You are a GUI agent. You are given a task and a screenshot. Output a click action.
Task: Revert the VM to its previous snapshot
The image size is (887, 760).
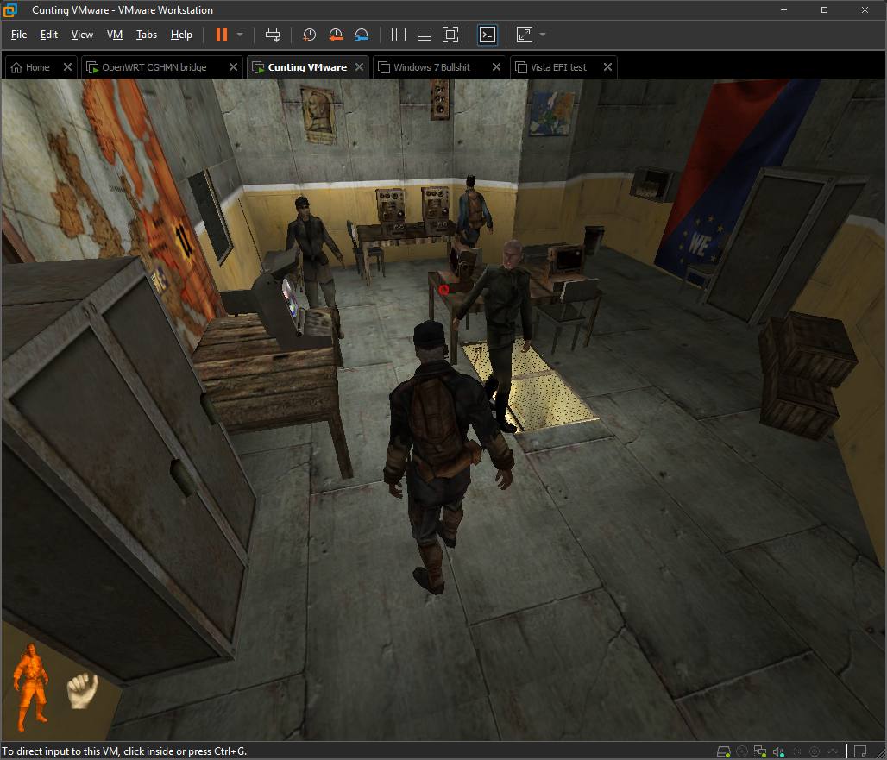[x=336, y=35]
